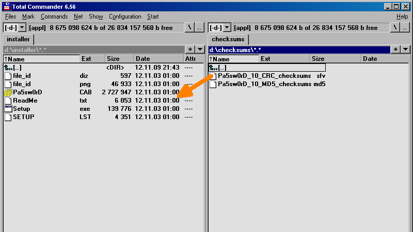Go to root directory in left panel

pyautogui.click(x=189, y=27)
